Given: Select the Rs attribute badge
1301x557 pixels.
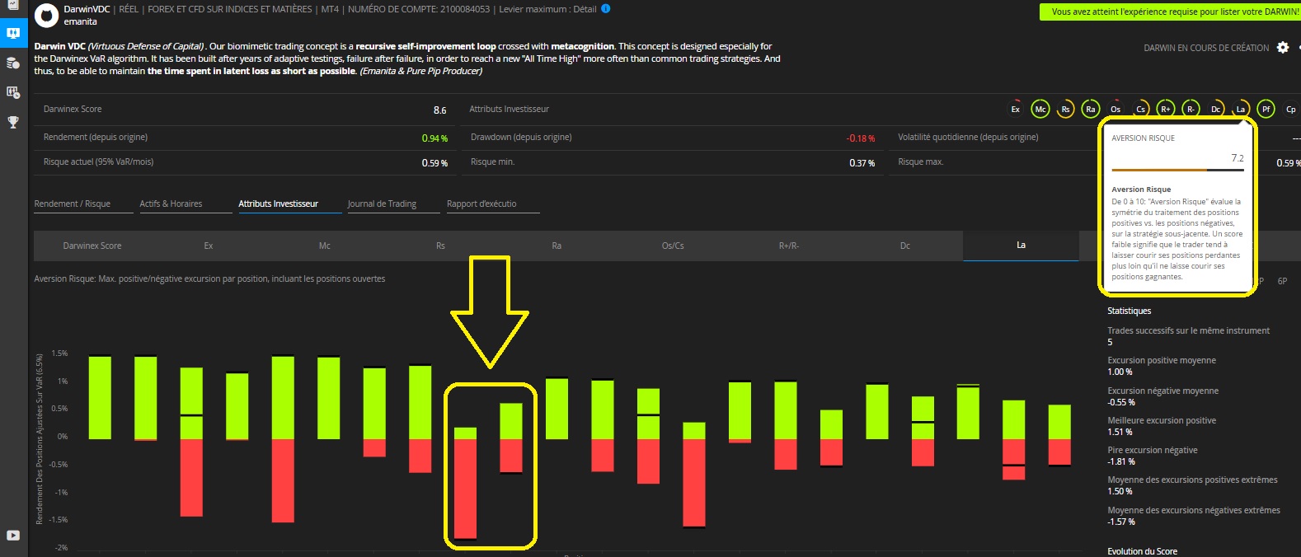Looking at the screenshot, I should 1065,109.
